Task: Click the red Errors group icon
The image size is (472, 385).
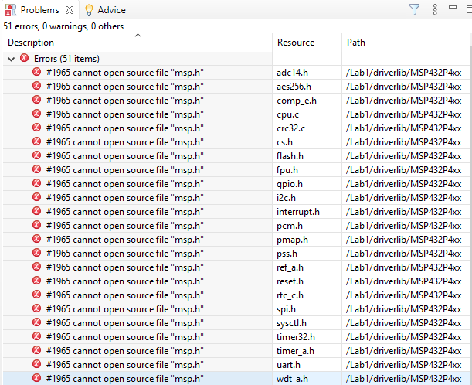Action: (x=25, y=58)
